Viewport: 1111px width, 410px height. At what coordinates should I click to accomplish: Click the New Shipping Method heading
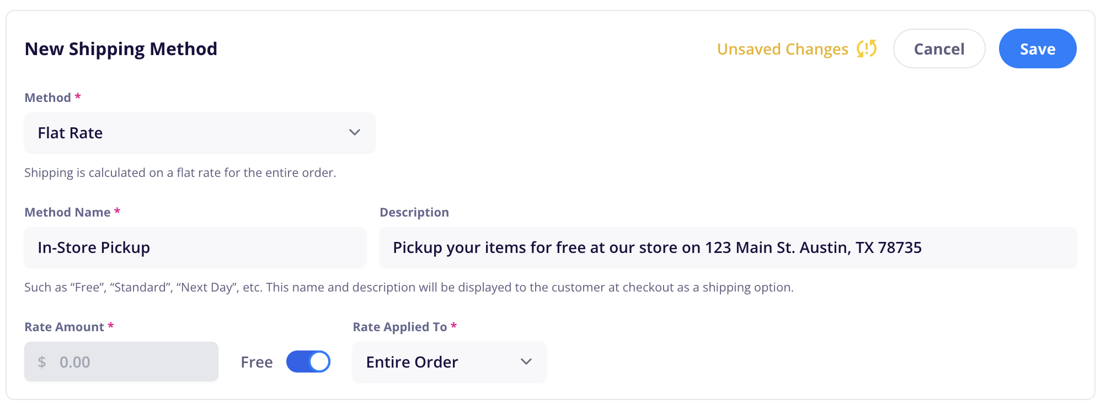121,49
